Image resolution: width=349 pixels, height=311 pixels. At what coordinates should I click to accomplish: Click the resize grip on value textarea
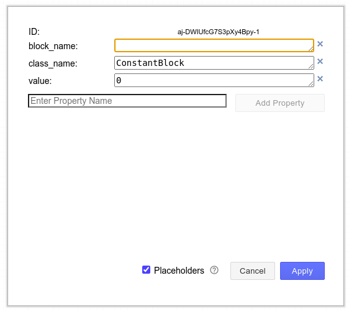(311, 83)
